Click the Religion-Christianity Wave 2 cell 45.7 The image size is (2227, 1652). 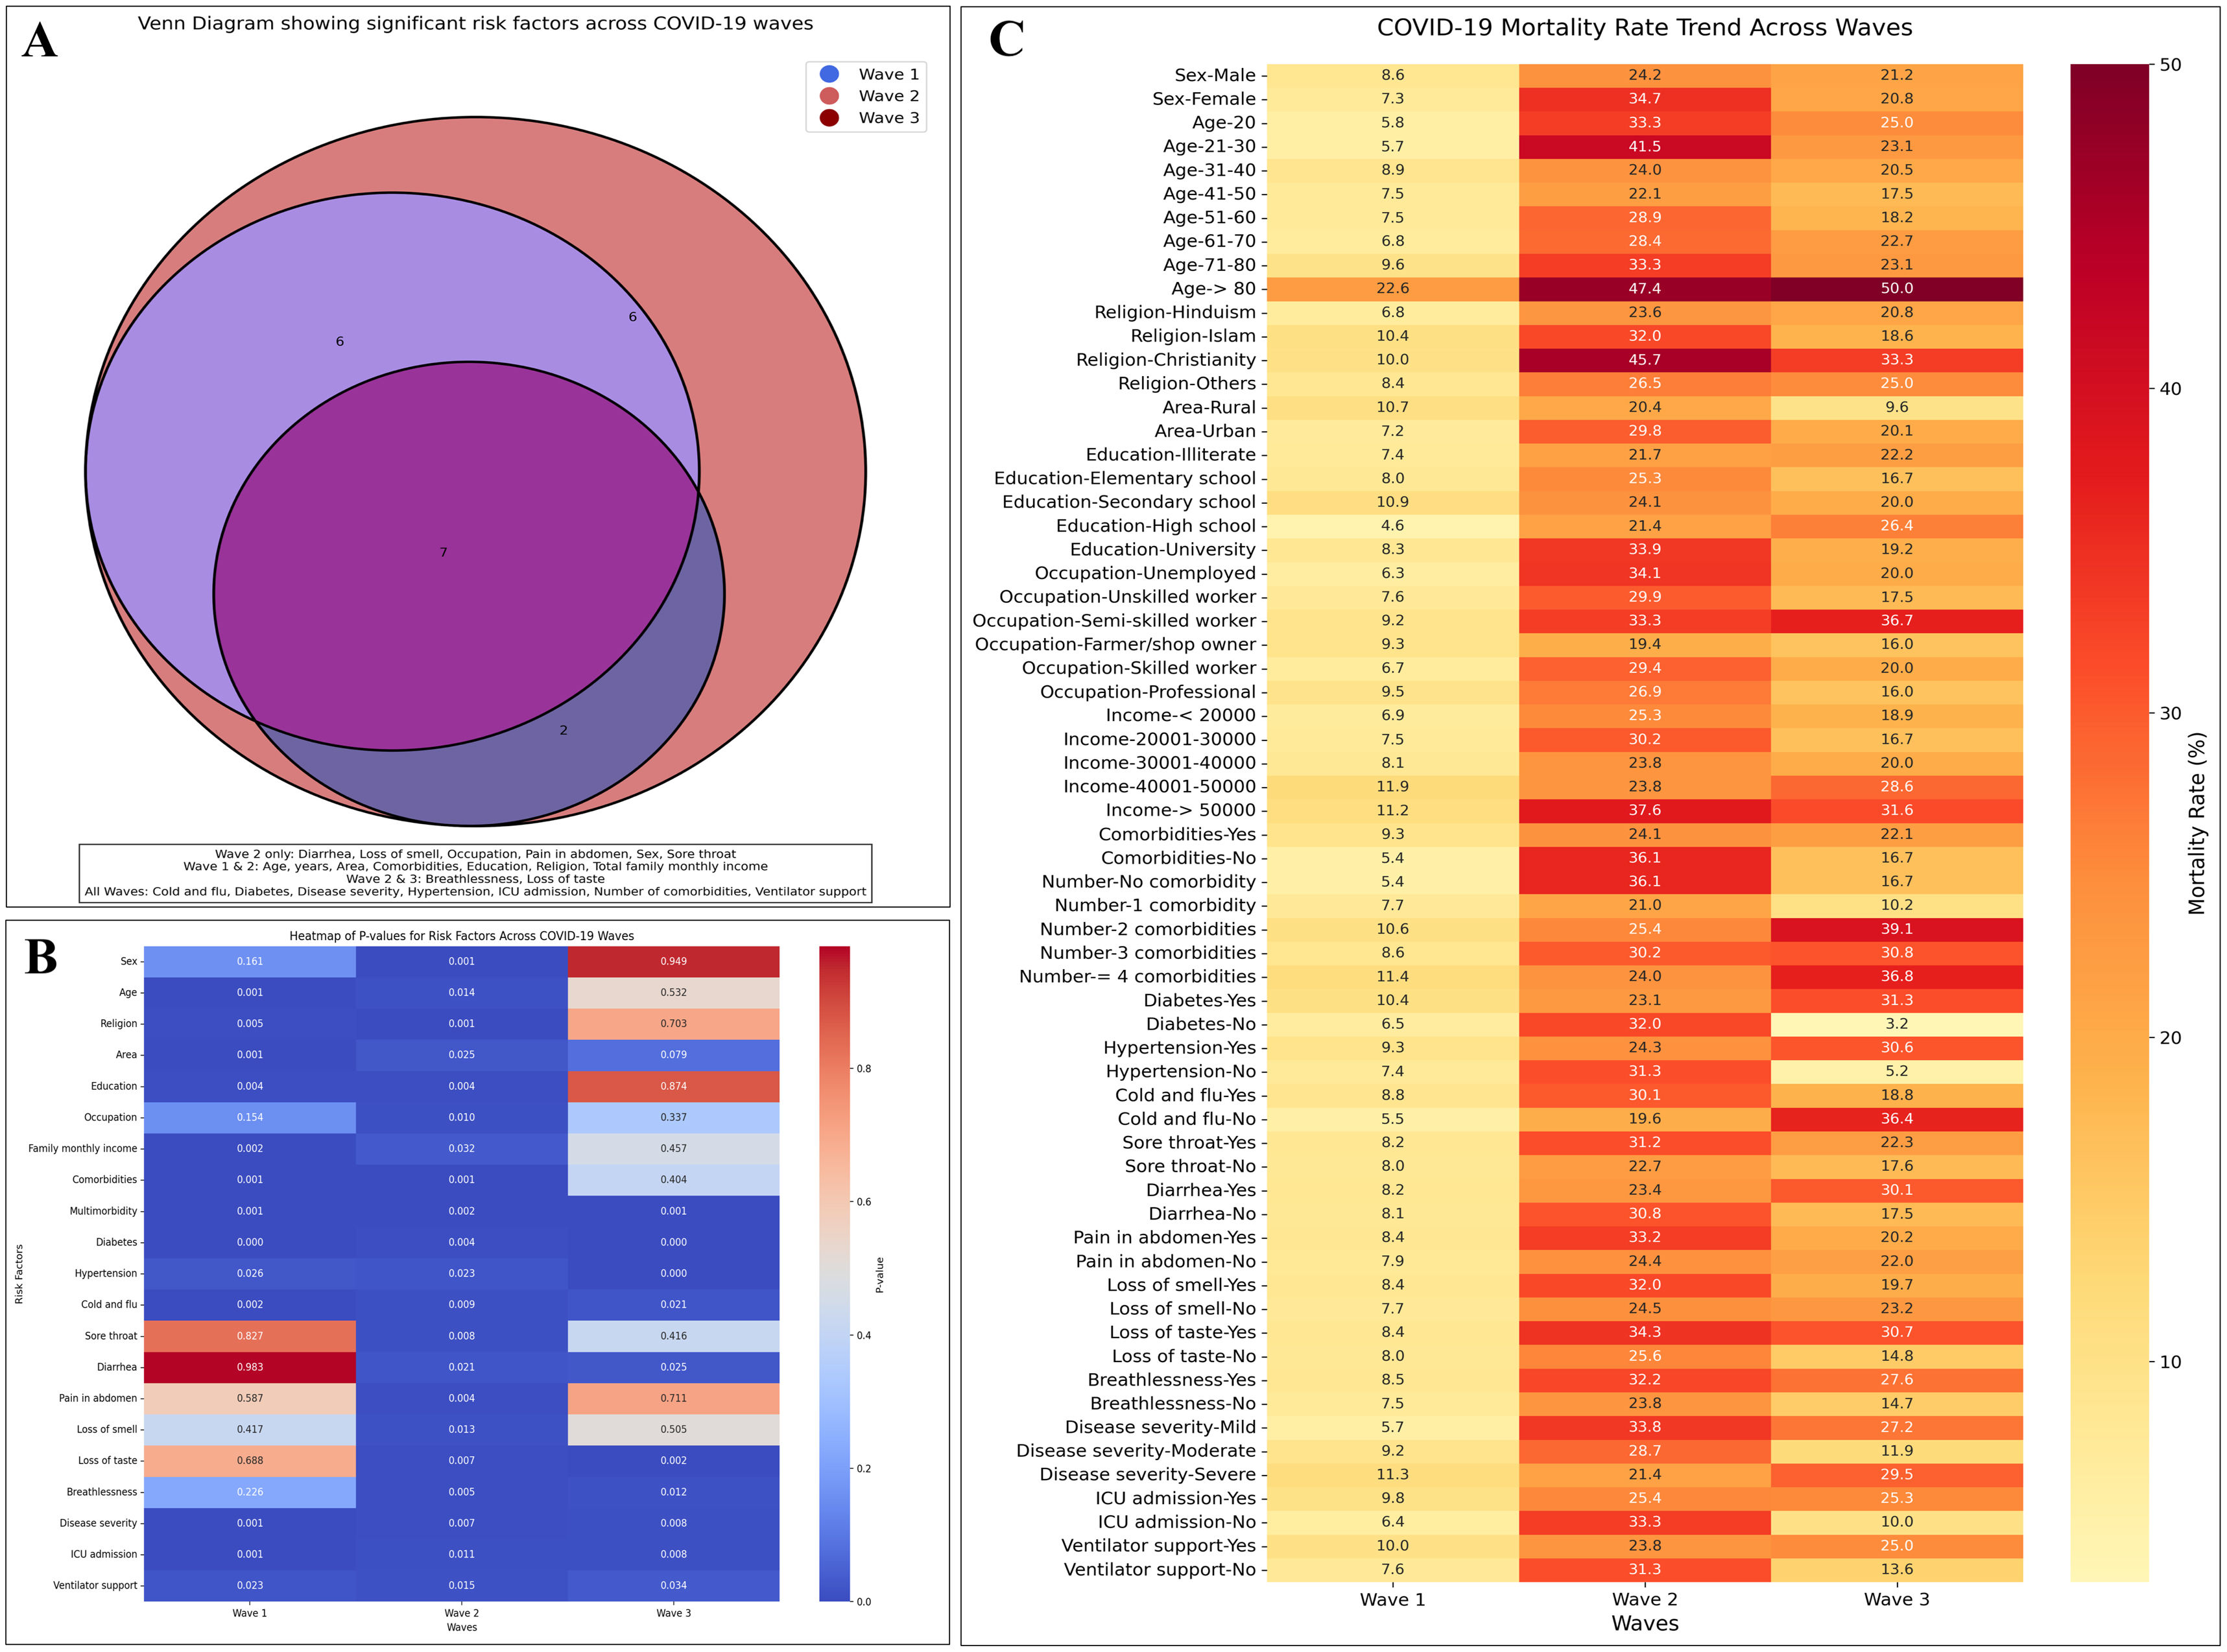click(1644, 359)
